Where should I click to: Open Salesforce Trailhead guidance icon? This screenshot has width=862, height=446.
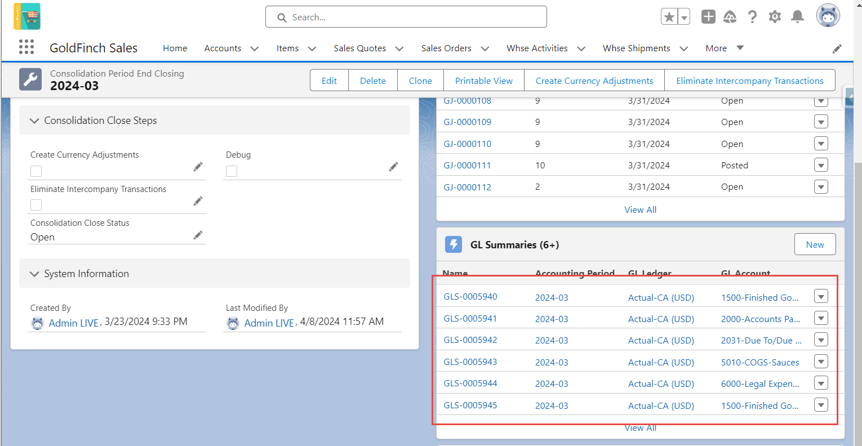pos(730,17)
